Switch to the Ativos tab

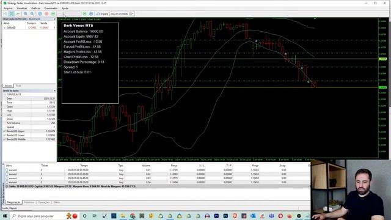pyautogui.click(x=8, y=86)
